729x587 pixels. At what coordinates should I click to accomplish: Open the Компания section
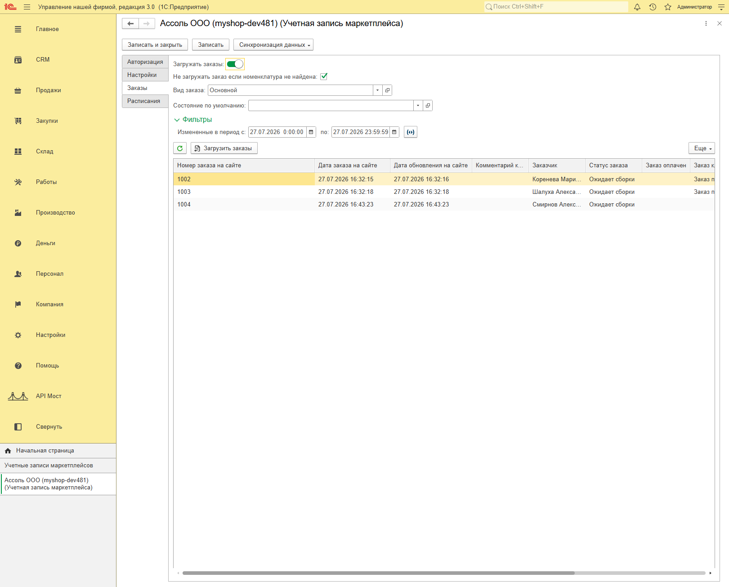tap(58, 305)
